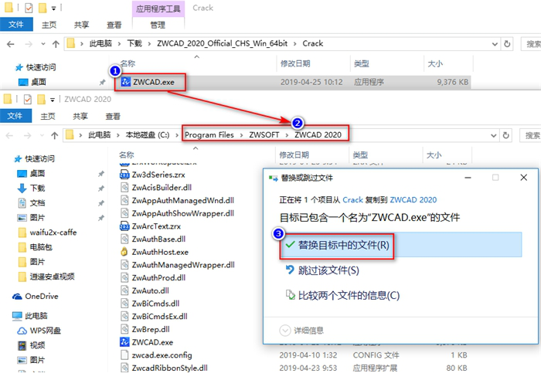Click the properties checkmark icon in Crack title bar

coord(29,8)
